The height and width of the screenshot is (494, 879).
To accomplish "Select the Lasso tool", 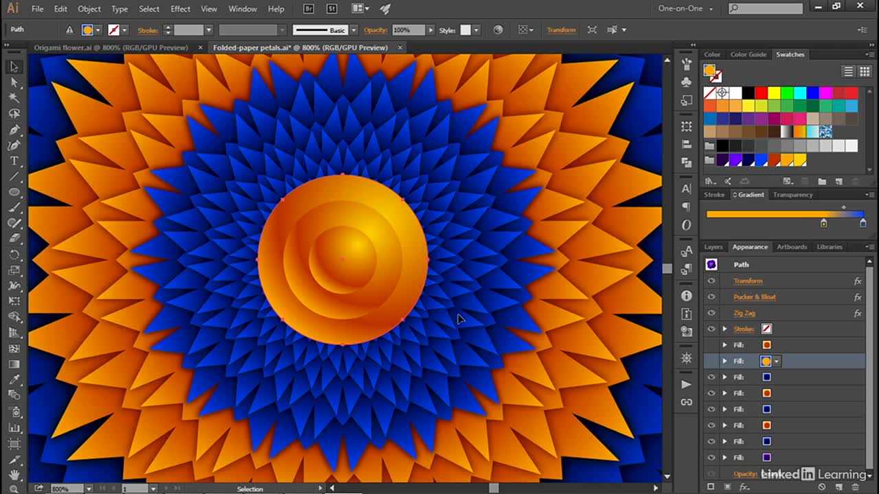I will coord(14,114).
